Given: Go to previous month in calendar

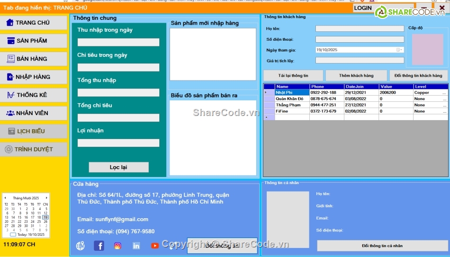Looking at the screenshot, I should (5, 198).
